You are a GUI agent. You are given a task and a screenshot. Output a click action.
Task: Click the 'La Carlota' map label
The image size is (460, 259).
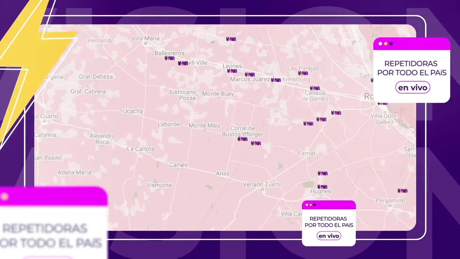pos(141,149)
